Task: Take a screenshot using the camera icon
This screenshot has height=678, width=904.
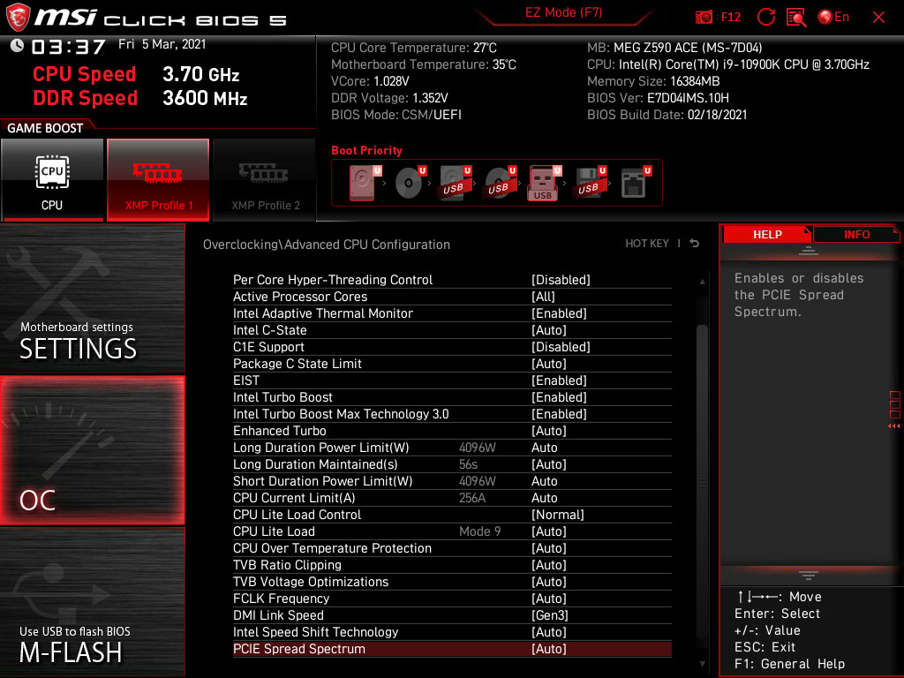Action: click(x=704, y=17)
